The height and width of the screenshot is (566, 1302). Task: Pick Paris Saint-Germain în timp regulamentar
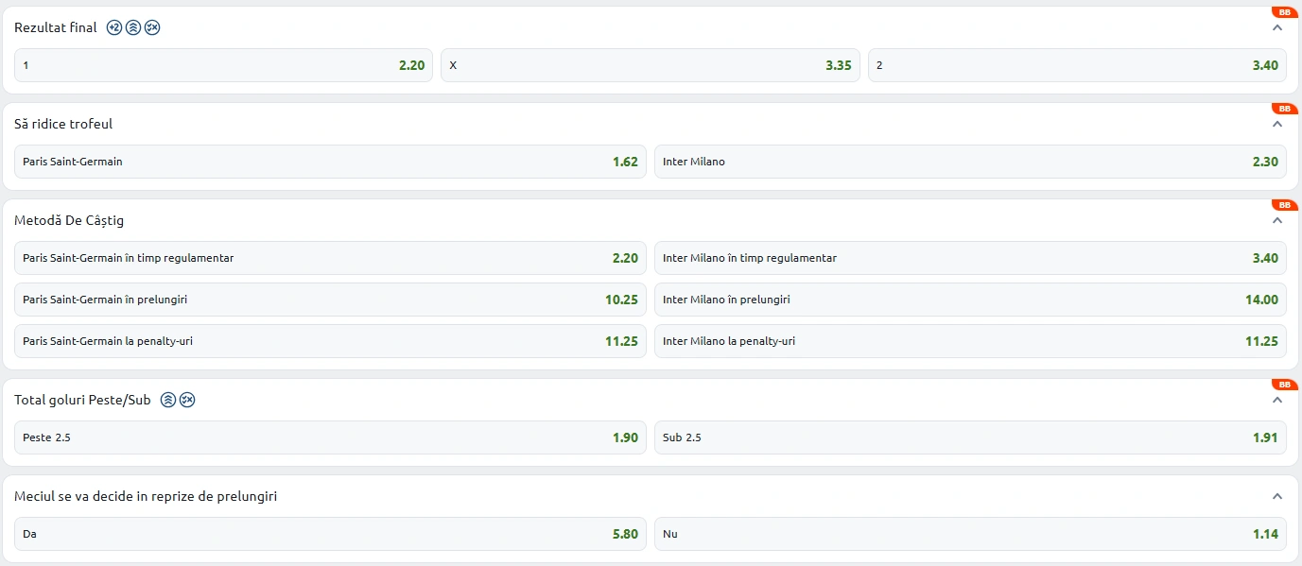coord(331,258)
